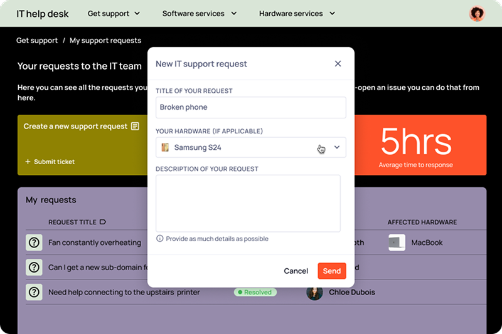
Task: Click the sort icon next to Request Title
Action: (x=103, y=222)
